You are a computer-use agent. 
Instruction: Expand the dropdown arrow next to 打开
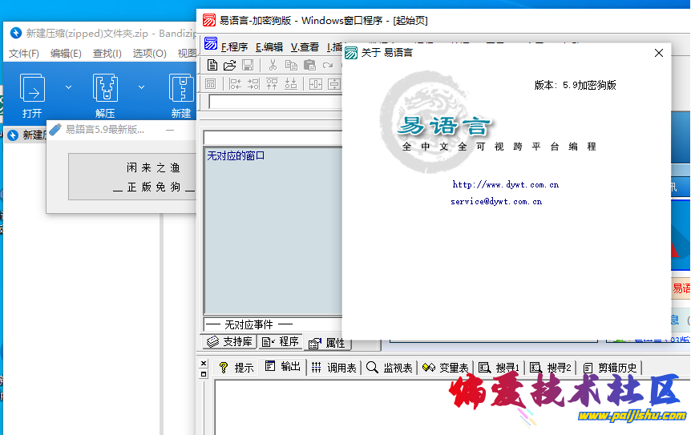(x=68, y=87)
